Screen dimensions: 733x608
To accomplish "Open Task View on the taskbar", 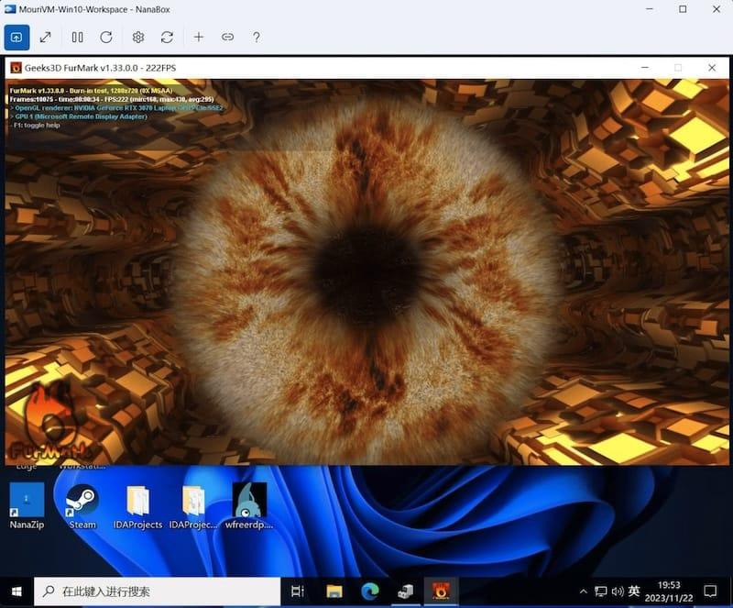I will coord(298,591).
